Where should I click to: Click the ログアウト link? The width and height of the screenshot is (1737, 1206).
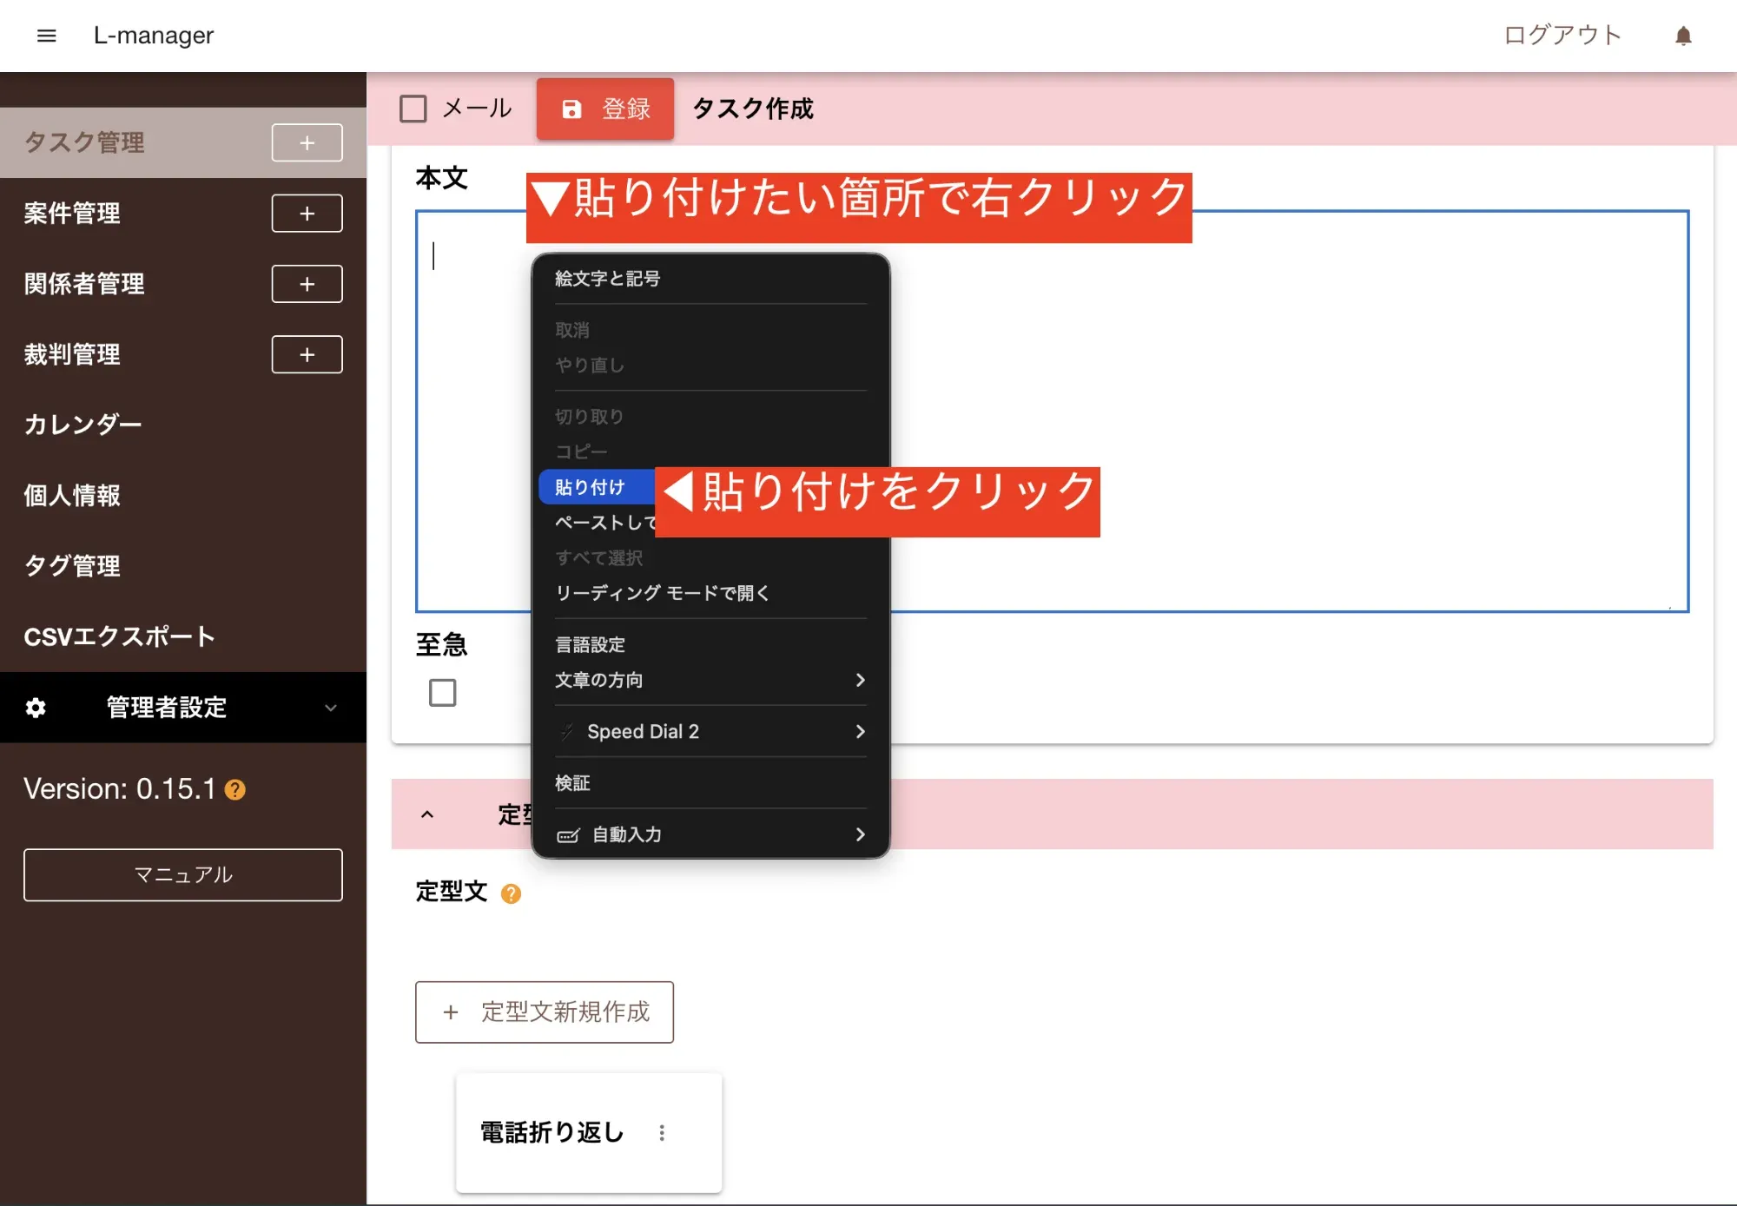point(1562,36)
